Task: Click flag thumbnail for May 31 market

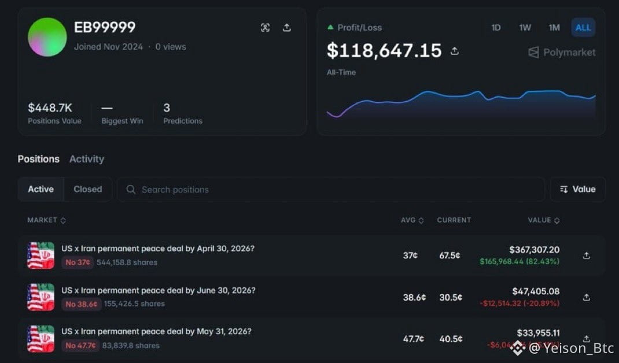Action: click(x=40, y=339)
